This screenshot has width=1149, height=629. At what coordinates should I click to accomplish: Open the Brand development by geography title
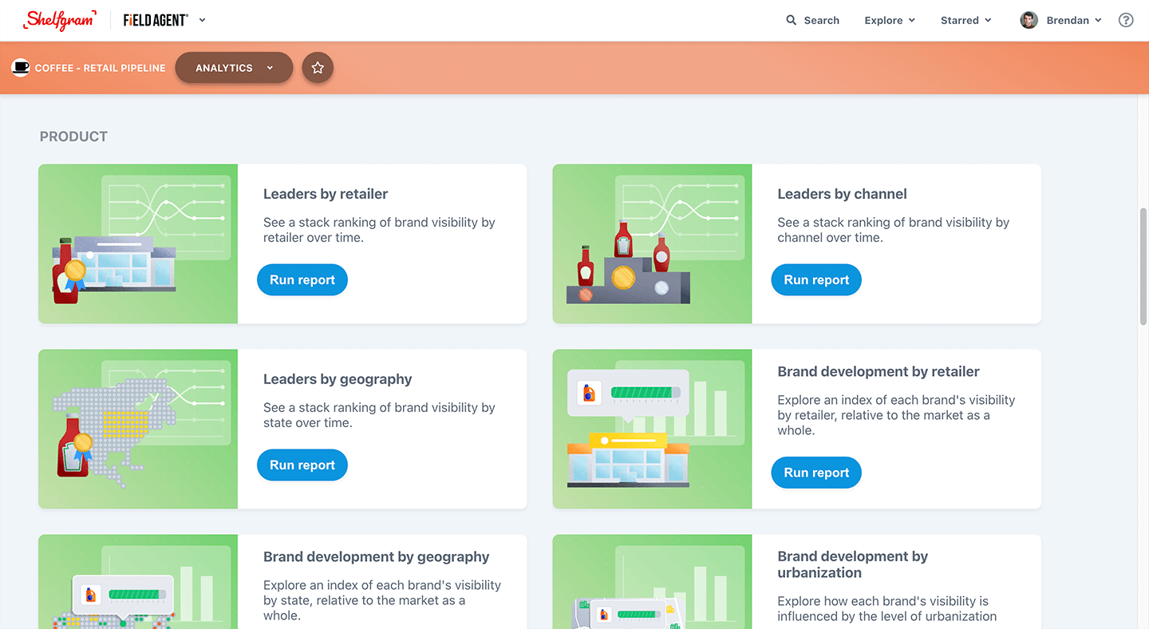point(377,557)
